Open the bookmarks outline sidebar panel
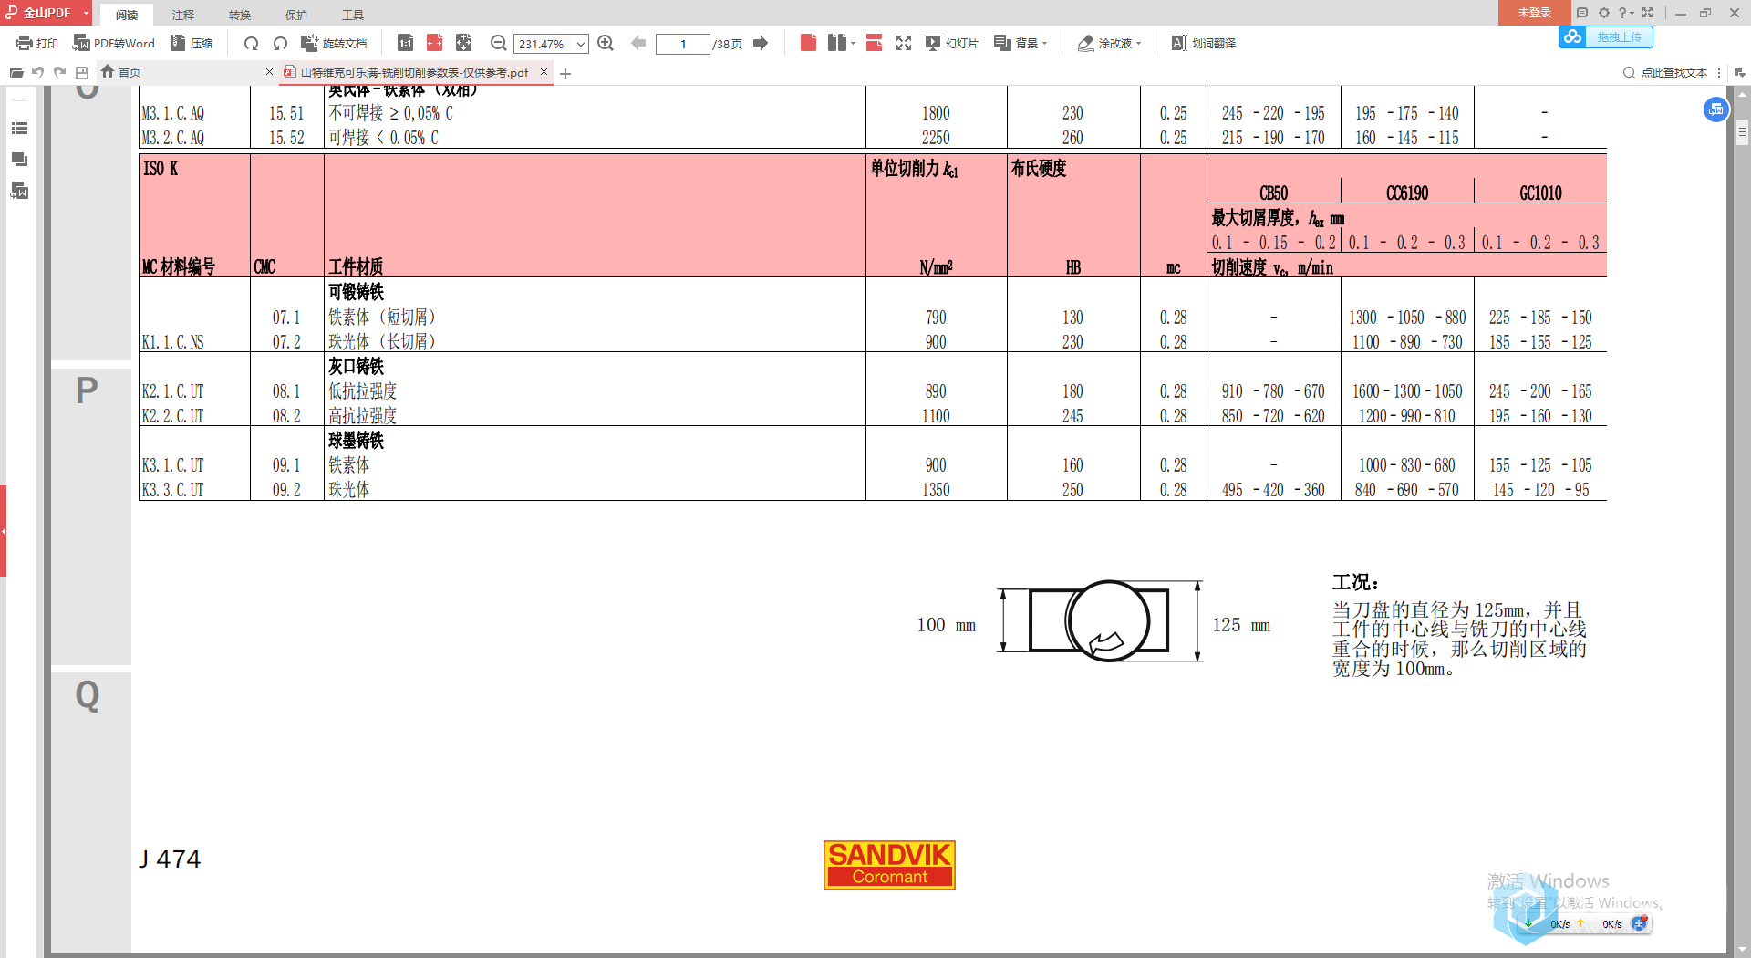 coord(19,129)
